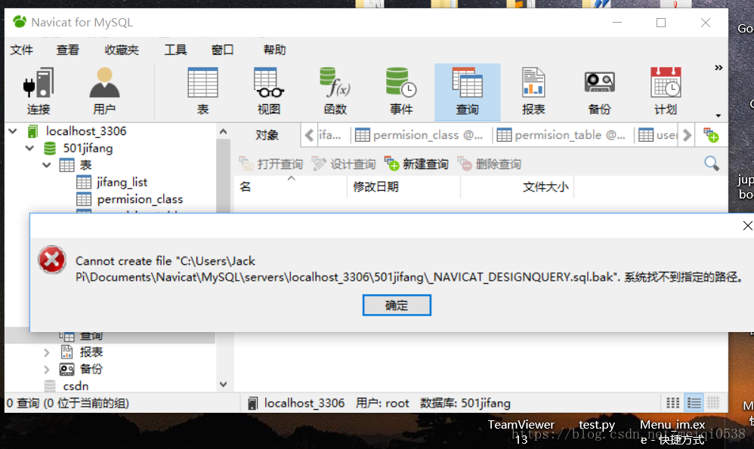Screen dimensions: 754x449
Task: Select the 事件 (Events) tool
Action: tap(400, 89)
